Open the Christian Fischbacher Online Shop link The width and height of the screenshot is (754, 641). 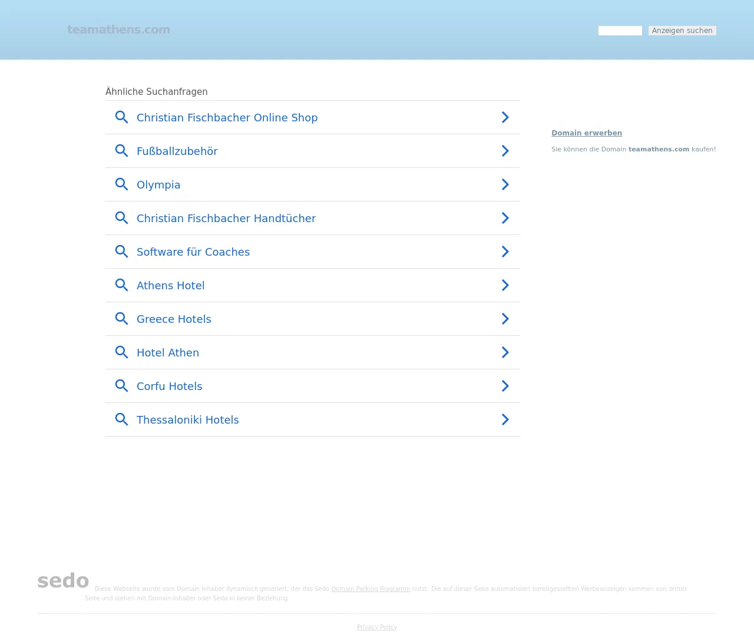pos(227,118)
